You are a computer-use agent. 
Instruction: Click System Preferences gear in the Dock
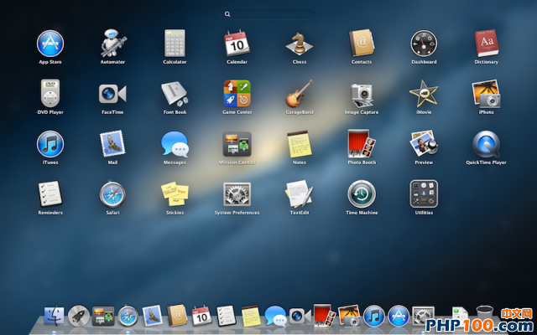point(423,316)
